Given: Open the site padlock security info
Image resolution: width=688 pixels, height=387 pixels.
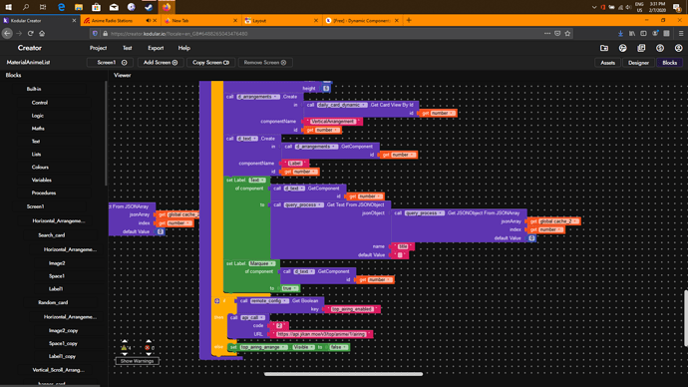Looking at the screenshot, I should coord(106,33).
